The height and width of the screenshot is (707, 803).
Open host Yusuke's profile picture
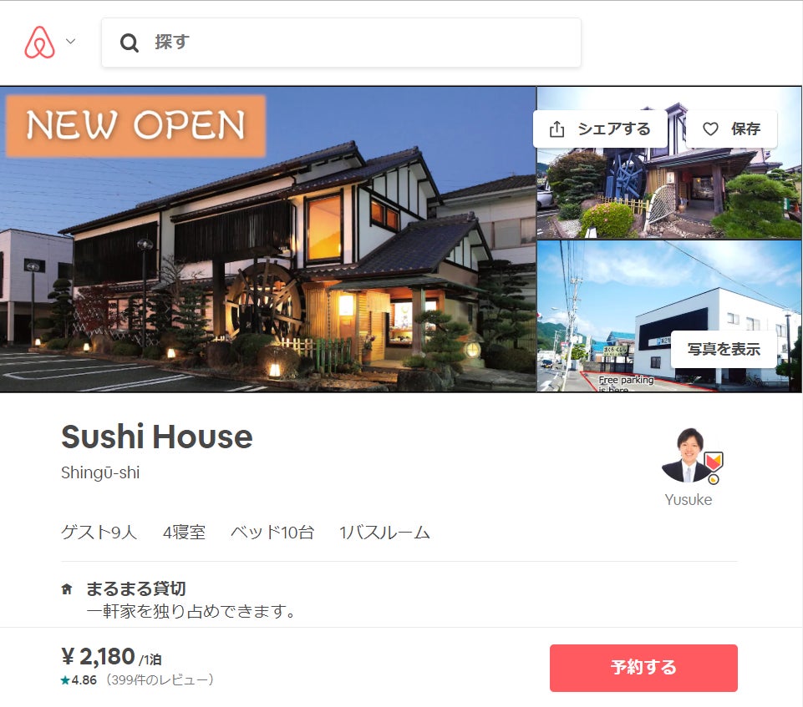pos(689,455)
